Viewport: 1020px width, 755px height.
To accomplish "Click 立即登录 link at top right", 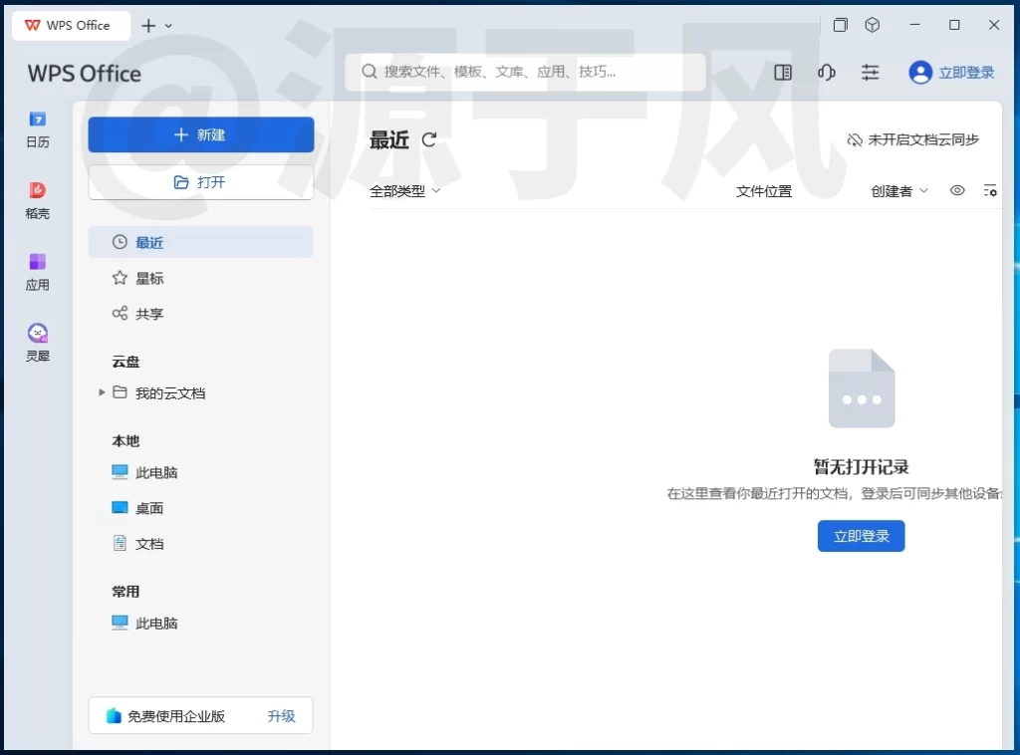I will [x=966, y=73].
